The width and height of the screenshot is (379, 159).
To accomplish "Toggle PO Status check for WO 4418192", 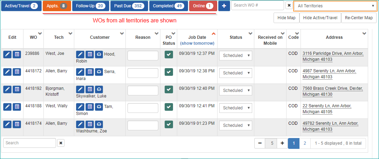I will click(x=169, y=89).
